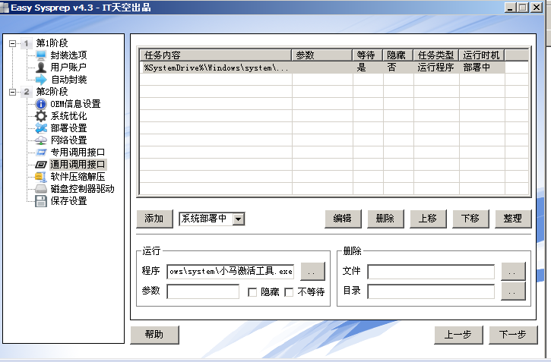Click the stage 1 number icon
Screen dimensions: 551x362
pos(27,43)
